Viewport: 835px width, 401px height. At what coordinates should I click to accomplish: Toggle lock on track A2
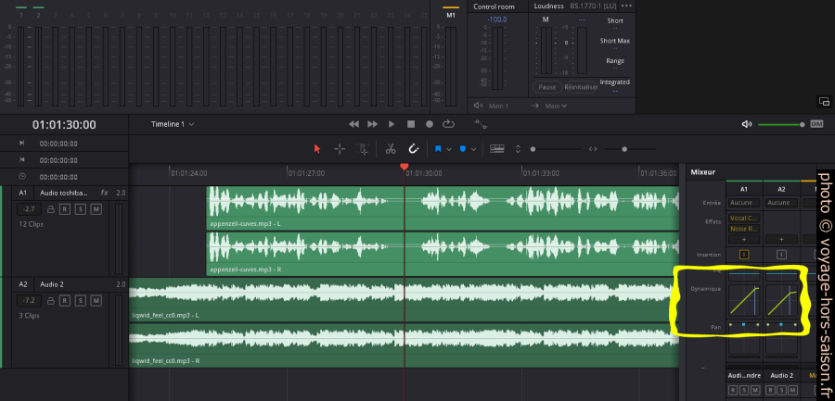tap(51, 301)
